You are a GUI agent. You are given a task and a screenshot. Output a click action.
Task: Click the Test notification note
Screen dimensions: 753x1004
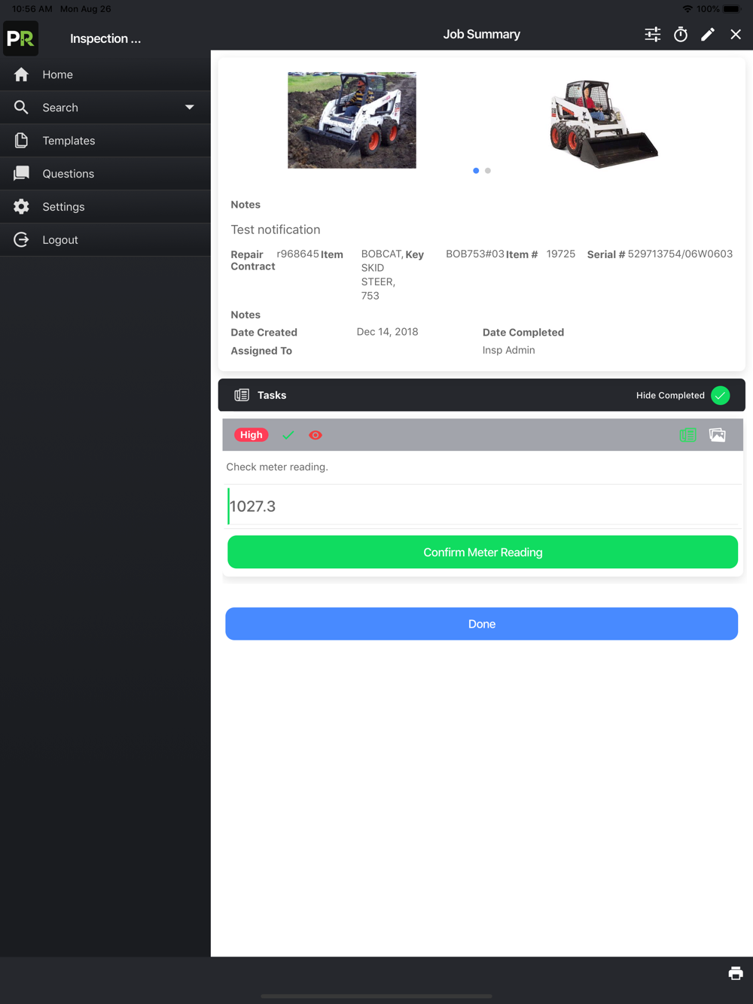click(276, 230)
